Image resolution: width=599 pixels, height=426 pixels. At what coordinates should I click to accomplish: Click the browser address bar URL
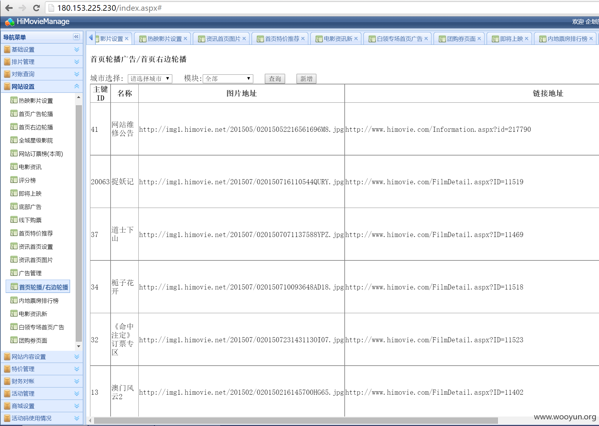click(109, 8)
